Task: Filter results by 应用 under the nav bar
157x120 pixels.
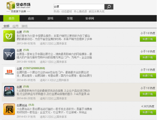Action: (x=15, y=26)
